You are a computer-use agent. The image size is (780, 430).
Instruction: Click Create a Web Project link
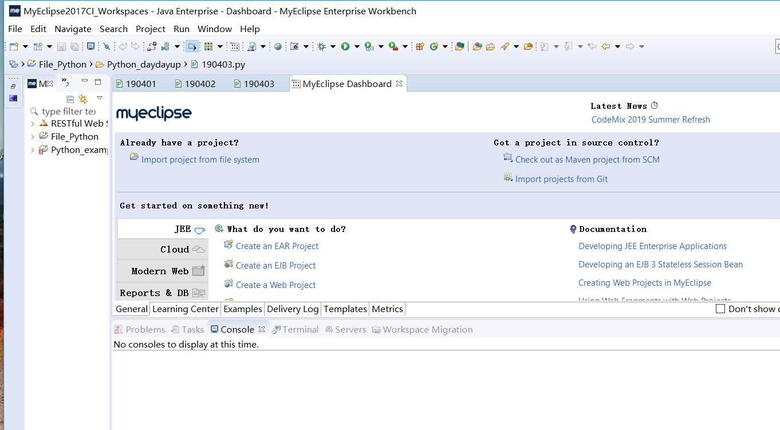click(x=275, y=285)
